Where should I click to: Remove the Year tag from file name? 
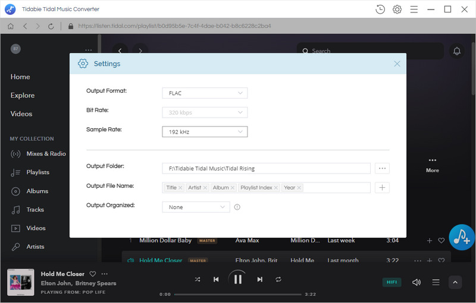299,188
